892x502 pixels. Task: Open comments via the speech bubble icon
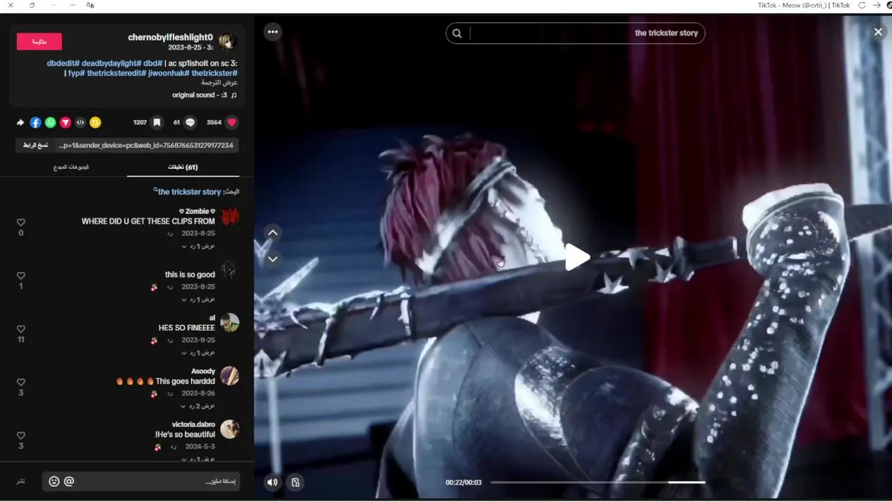click(190, 122)
